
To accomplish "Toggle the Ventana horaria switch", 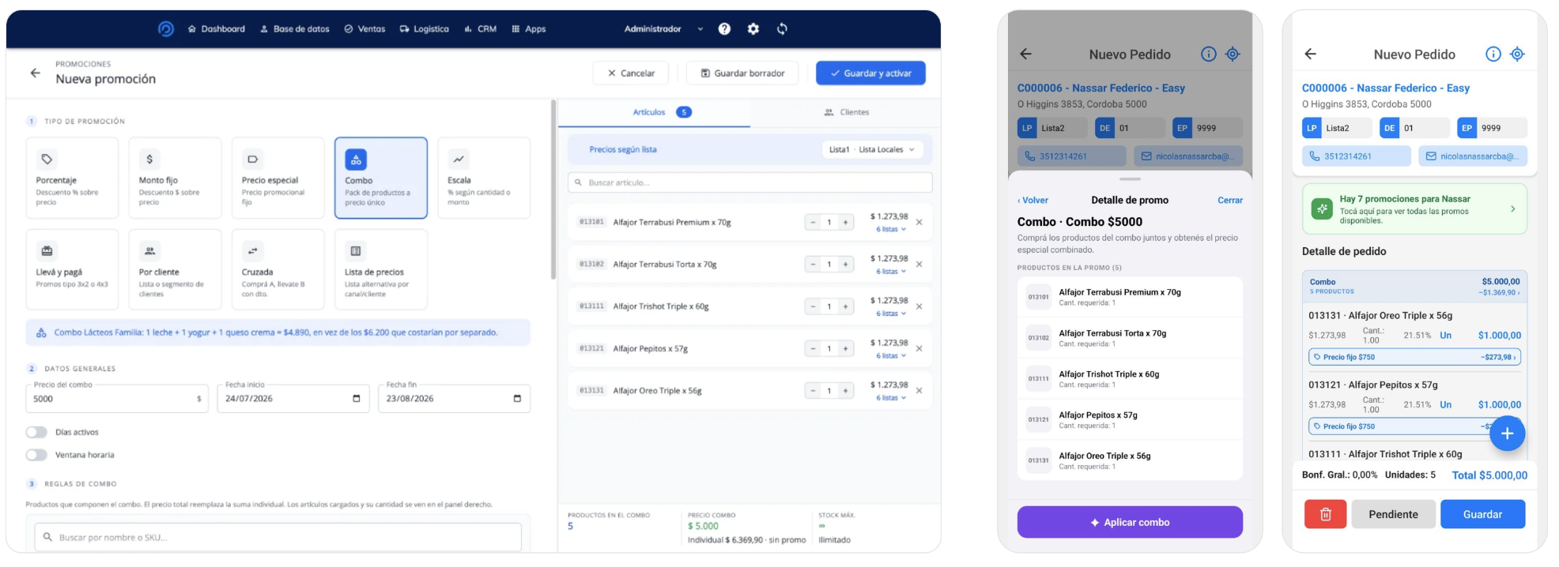I will coord(36,455).
